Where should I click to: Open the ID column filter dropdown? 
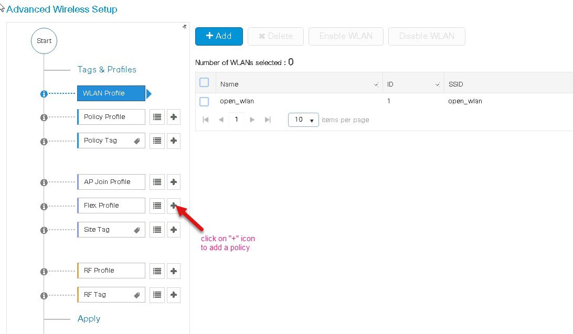(438, 85)
